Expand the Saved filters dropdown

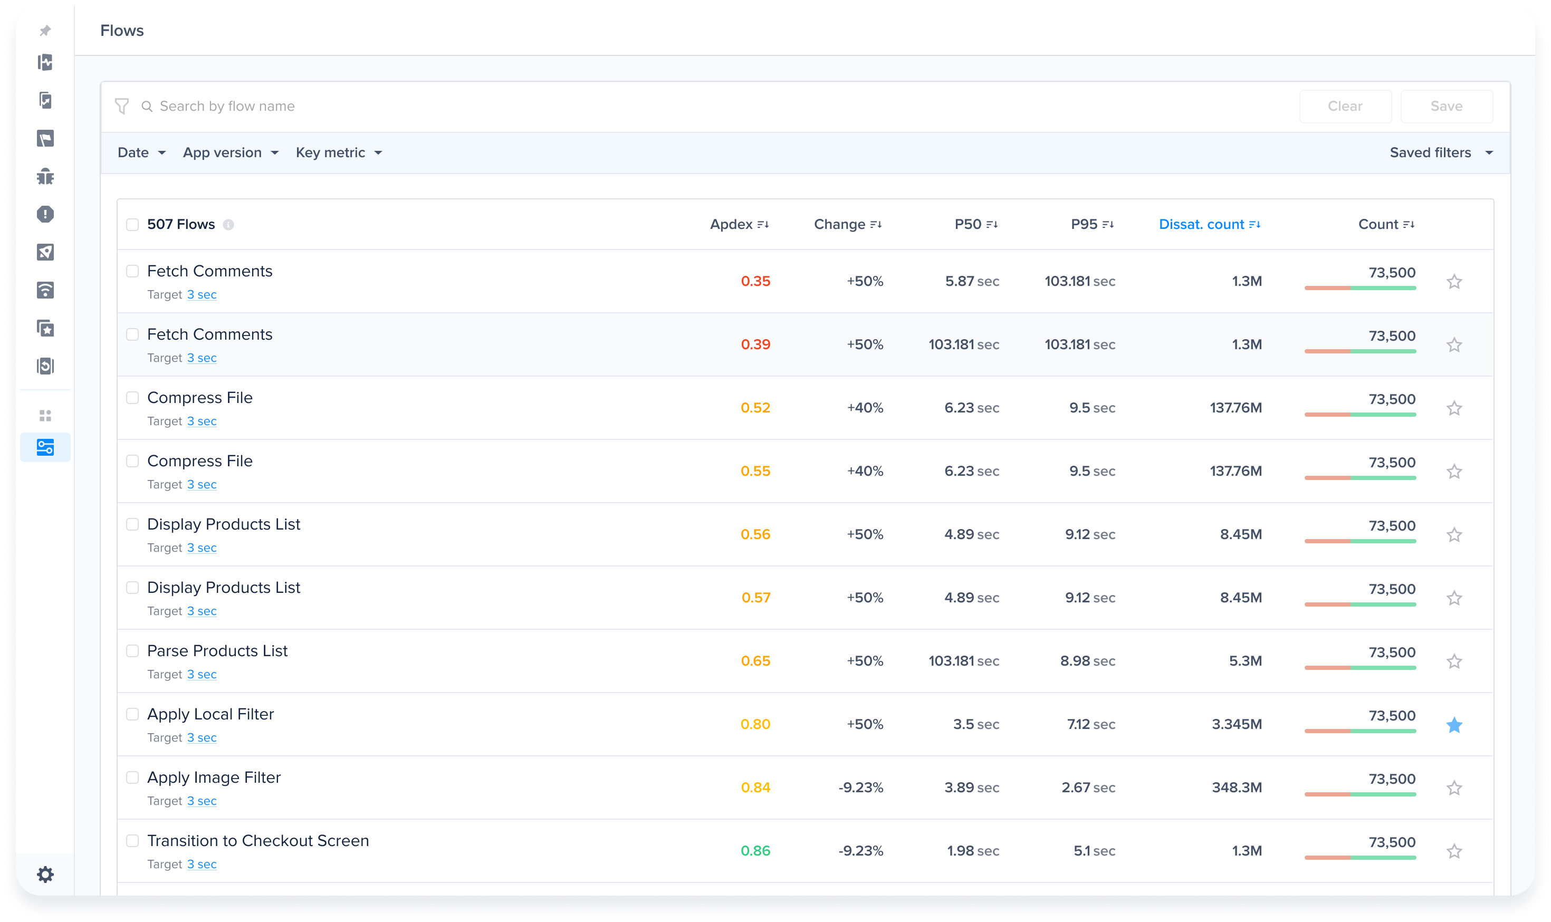(x=1440, y=153)
